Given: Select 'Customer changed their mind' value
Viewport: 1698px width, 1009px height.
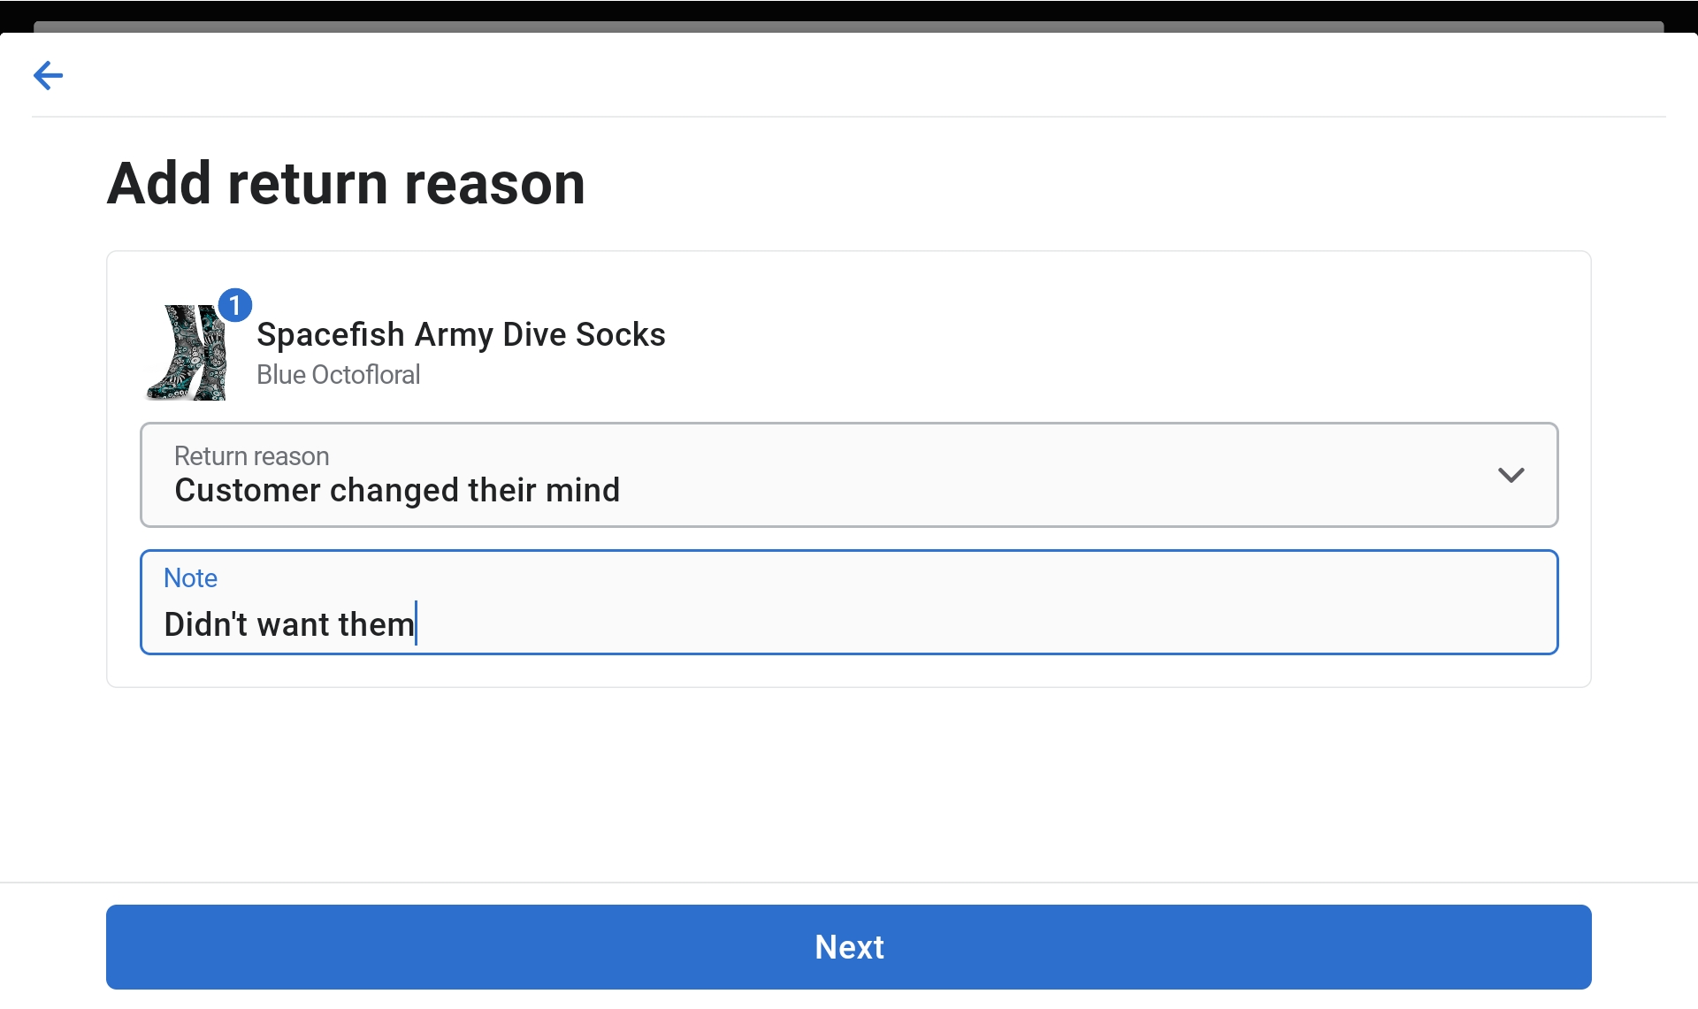Looking at the screenshot, I should 397,491.
